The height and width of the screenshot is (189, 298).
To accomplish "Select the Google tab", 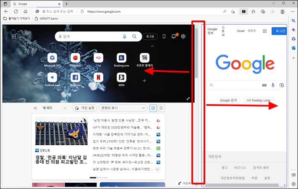I will [37, 4].
